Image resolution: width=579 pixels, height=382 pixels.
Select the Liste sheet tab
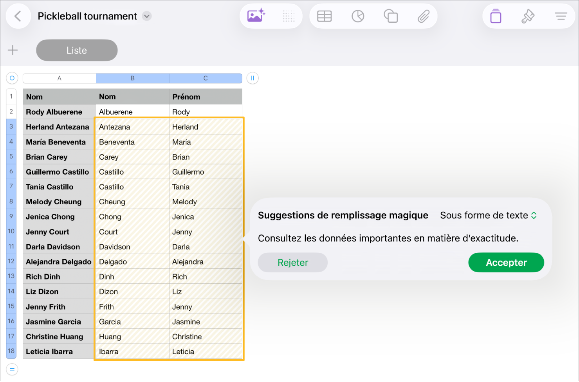pos(77,50)
